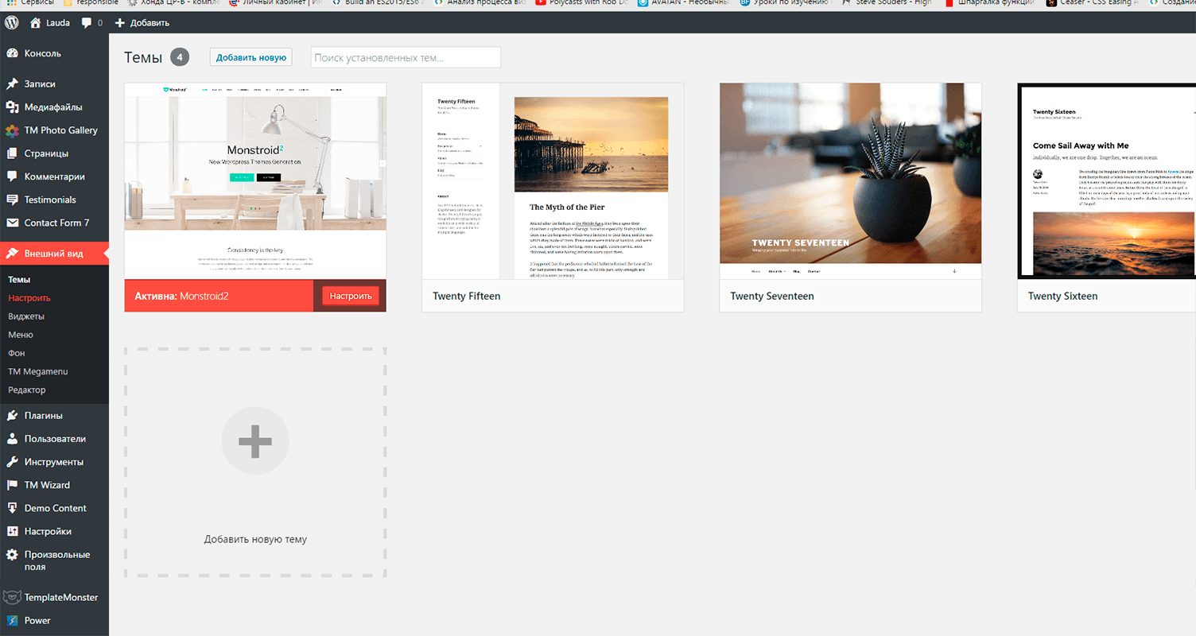Open Меню submenu link
1196x636 pixels.
coord(21,335)
